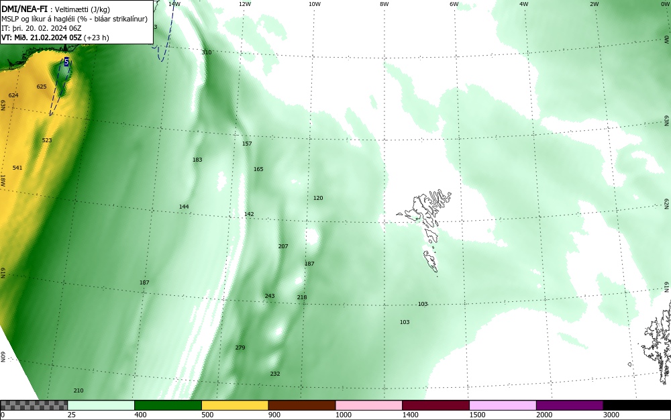Click the map value 279
This screenshot has height=420, width=671.
coord(240,348)
